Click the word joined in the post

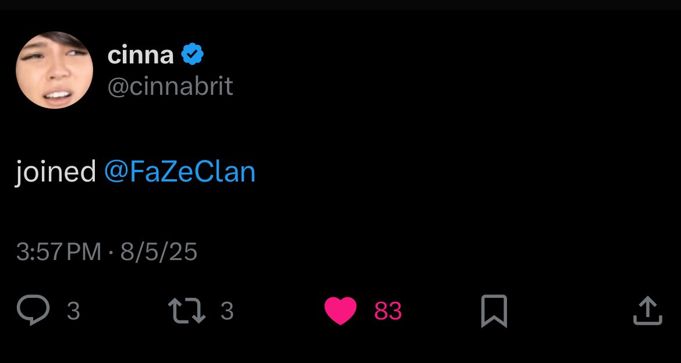click(55, 172)
